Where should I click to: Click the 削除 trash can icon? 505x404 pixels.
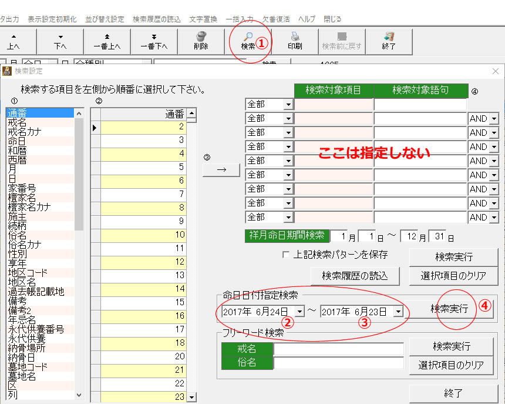[201, 36]
